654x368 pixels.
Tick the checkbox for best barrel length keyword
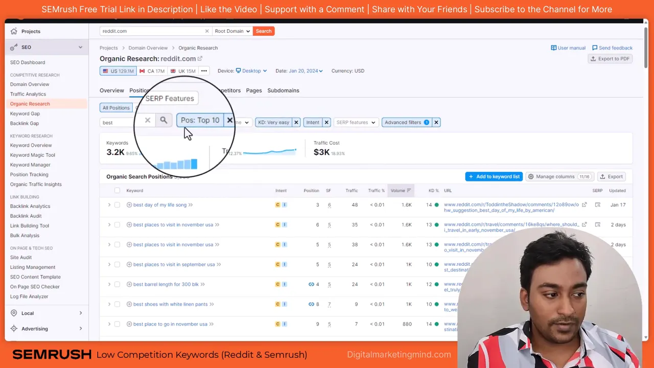click(118, 284)
